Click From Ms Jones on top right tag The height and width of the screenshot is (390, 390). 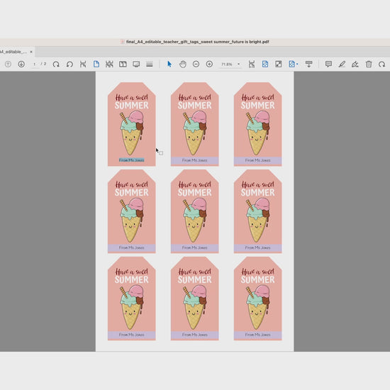click(257, 160)
